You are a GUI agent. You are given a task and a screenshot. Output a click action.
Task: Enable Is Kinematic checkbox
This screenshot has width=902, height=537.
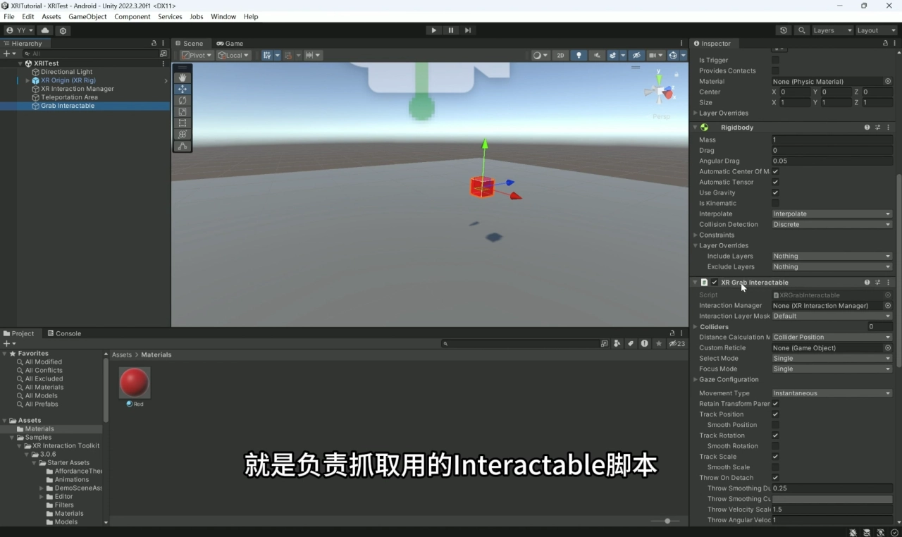coord(775,203)
